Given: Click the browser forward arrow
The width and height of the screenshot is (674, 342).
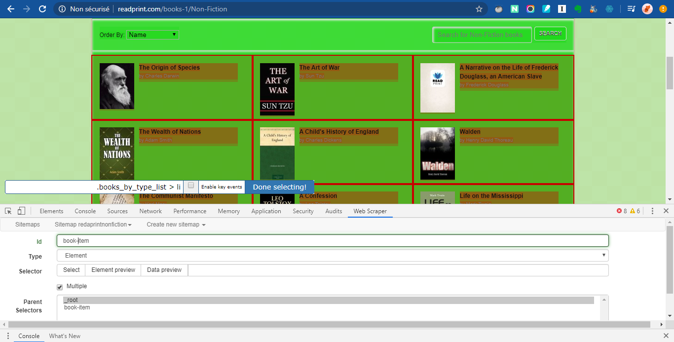Looking at the screenshot, I should coord(26,9).
